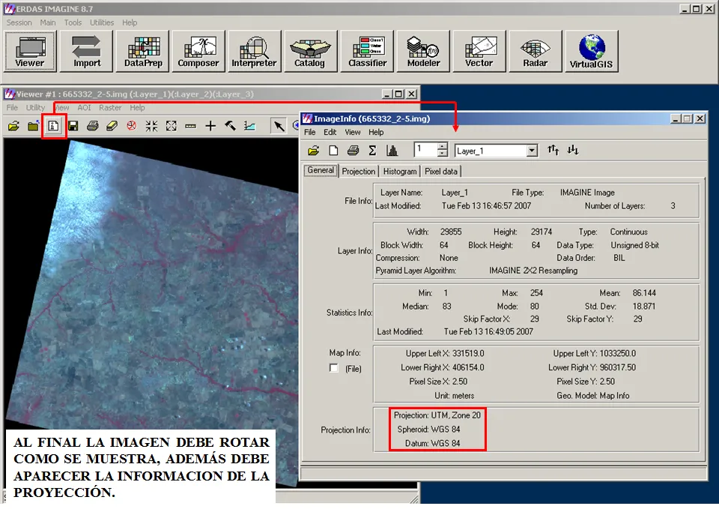Open the File menu in ImageInfo
This screenshot has width=719, height=509.
click(x=310, y=132)
